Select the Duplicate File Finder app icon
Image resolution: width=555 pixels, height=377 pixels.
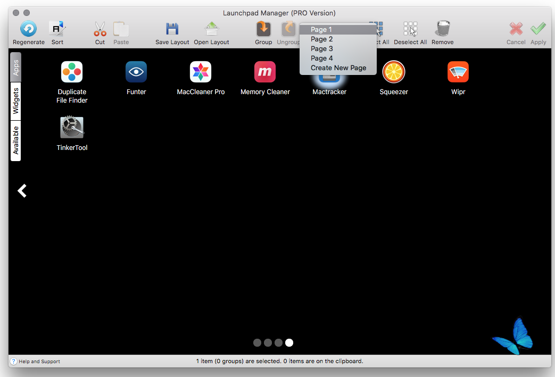(72, 72)
